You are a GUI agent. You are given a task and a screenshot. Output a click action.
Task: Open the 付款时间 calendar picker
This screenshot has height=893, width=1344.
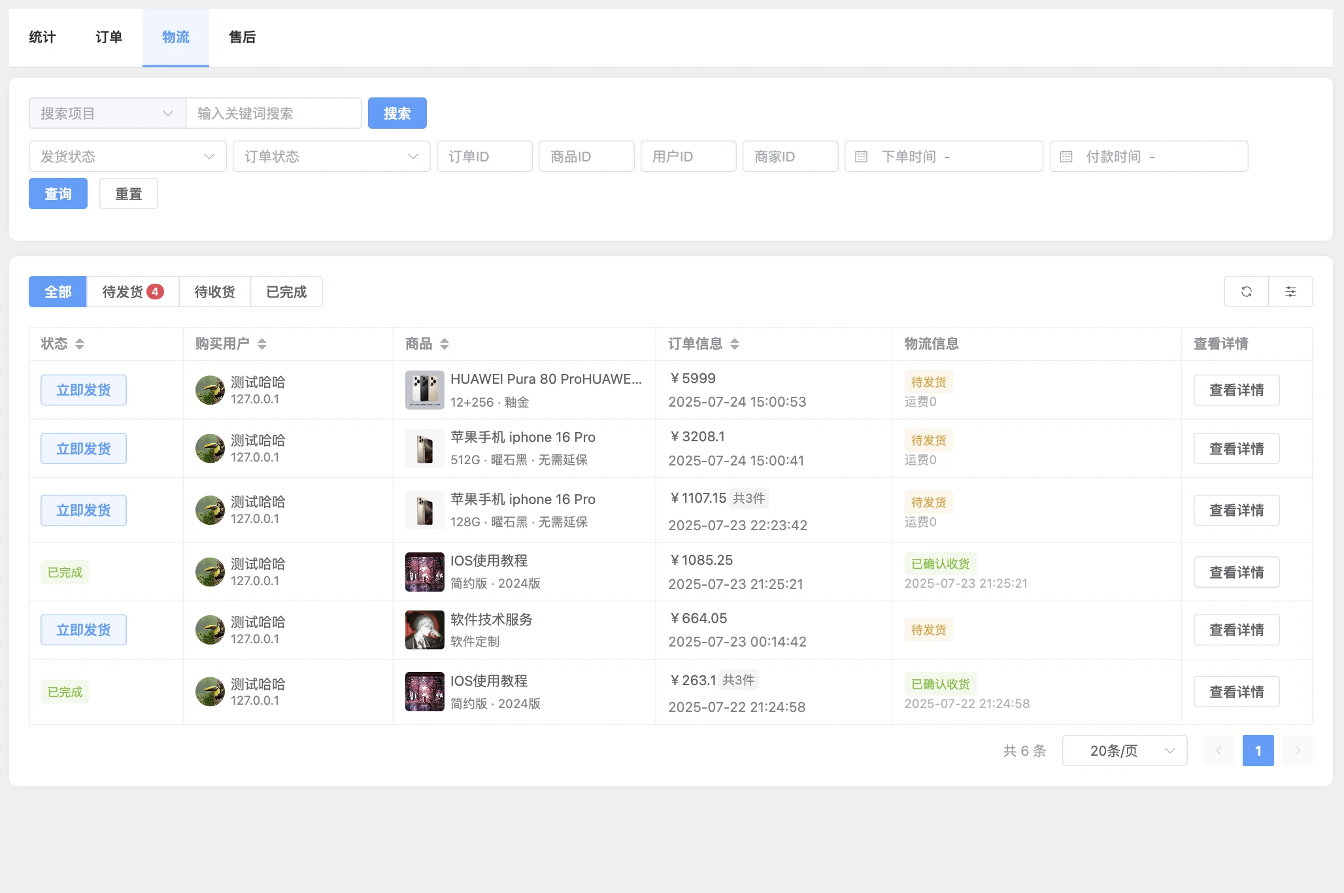[x=1067, y=156]
